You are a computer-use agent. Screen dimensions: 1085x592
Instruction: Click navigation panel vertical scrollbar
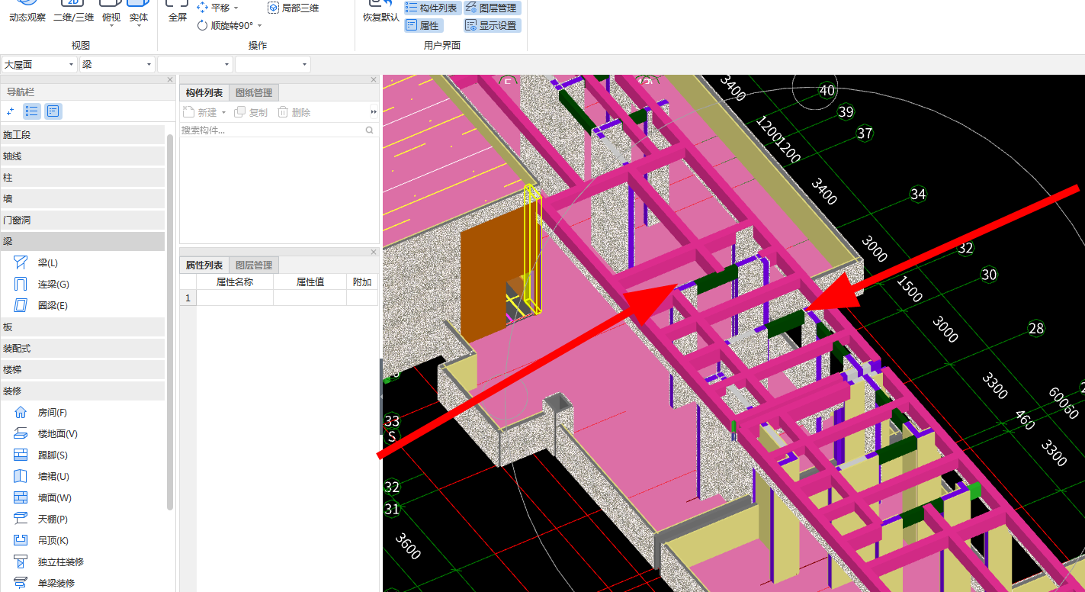[x=170, y=322]
